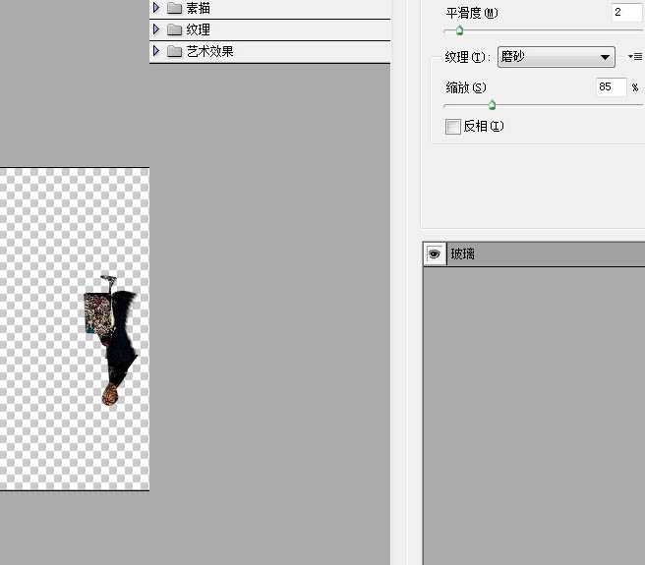Image resolution: width=645 pixels, height=565 pixels.
Task: Open the texture flyout menu icon
Action: point(635,57)
